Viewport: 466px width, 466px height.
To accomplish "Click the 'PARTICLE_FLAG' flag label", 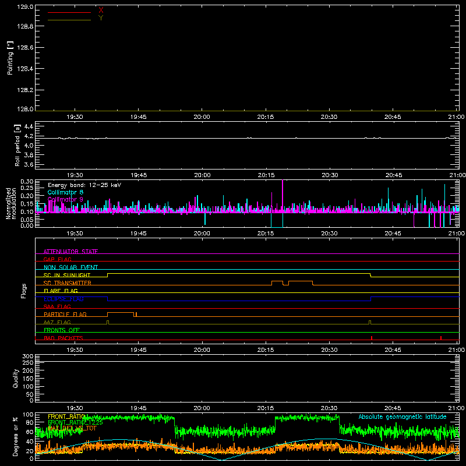I will tap(65, 314).
